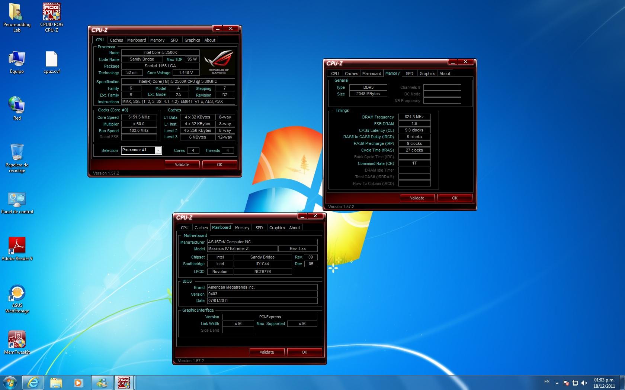Screen dimensions: 625x390
Task: Select ROG CPU-Z taskbar button
Action: tap(124, 383)
